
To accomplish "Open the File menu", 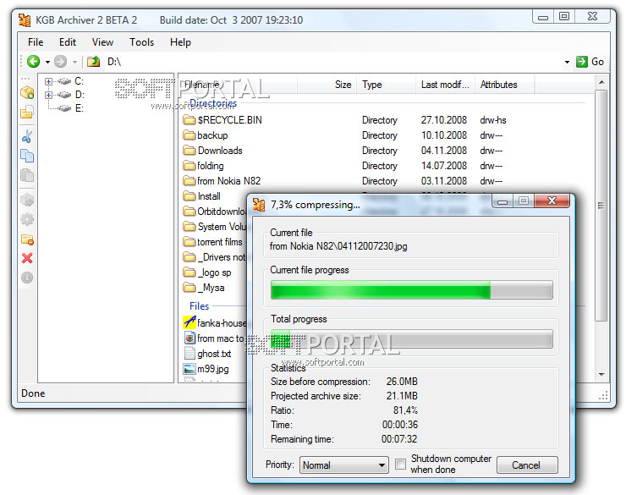I will (x=36, y=42).
